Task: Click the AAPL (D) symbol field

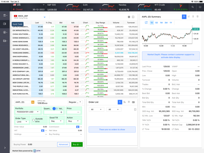Action: click(x=22, y=102)
